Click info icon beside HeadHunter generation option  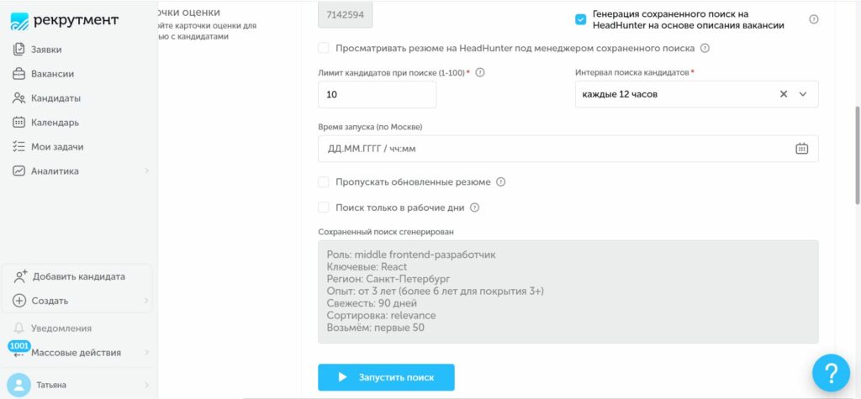[x=813, y=19]
